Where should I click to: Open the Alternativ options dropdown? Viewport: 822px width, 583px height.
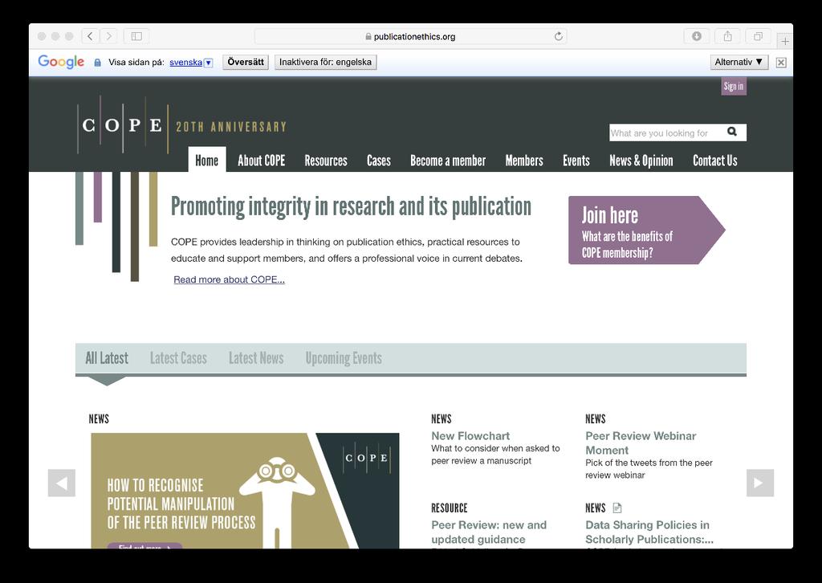tap(739, 63)
